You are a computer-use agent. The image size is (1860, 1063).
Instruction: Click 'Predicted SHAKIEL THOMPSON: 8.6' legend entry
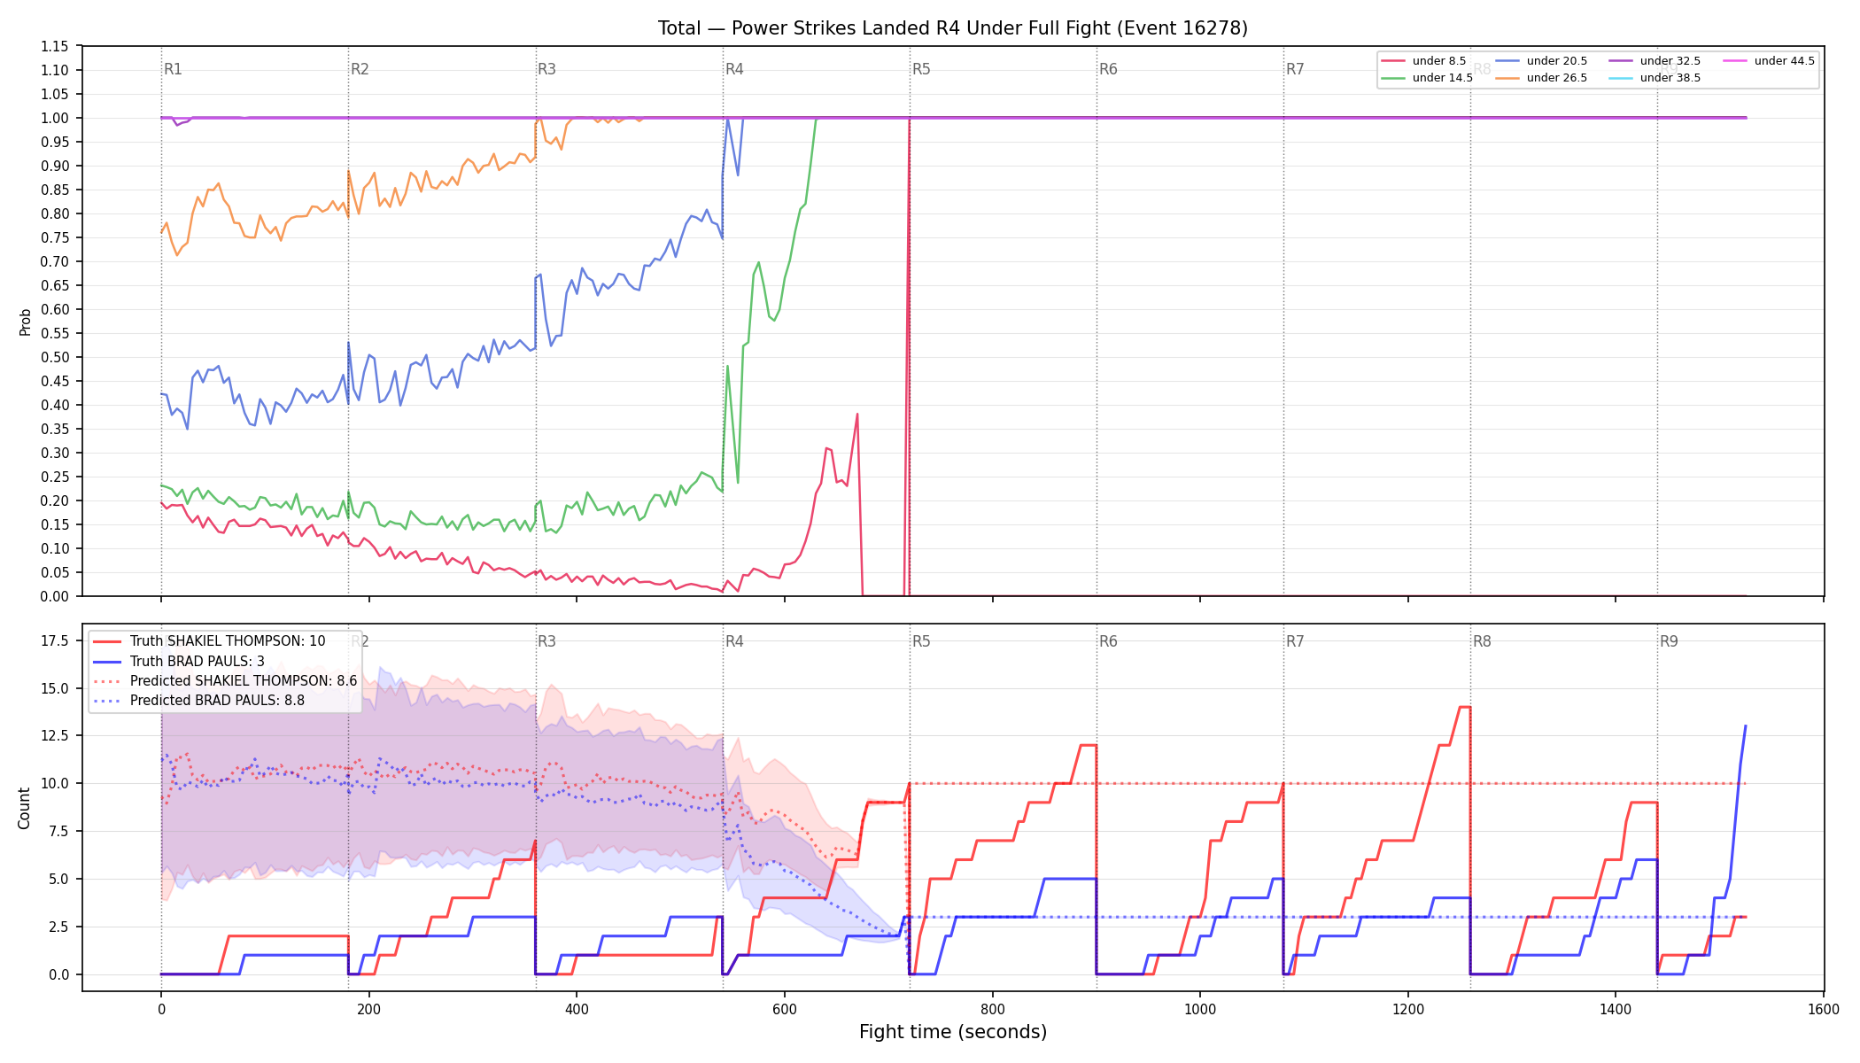[226, 681]
